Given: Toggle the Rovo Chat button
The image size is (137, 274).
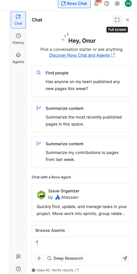Looking at the screenshot, I should [x=74, y=3].
